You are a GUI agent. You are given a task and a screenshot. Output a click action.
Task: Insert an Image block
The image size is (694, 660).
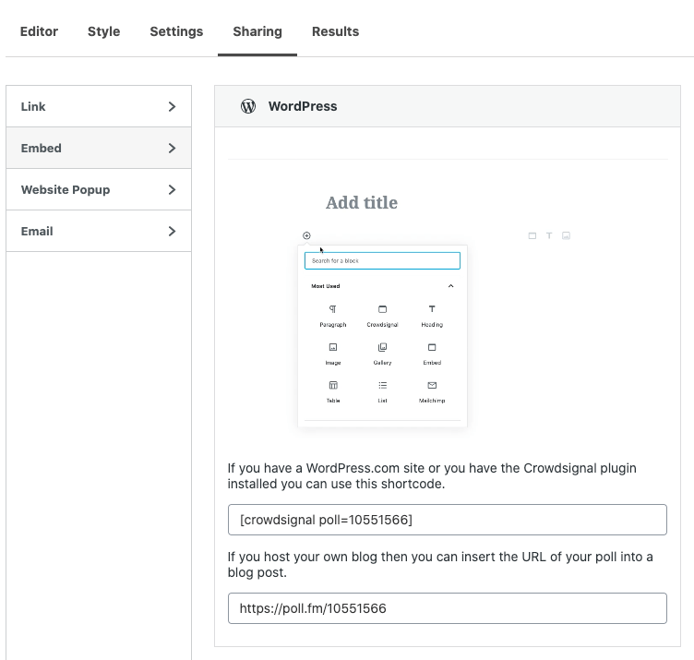pyautogui.click(x=333, y=348)
